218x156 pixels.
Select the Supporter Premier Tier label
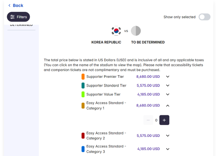(x=106, y=77)
